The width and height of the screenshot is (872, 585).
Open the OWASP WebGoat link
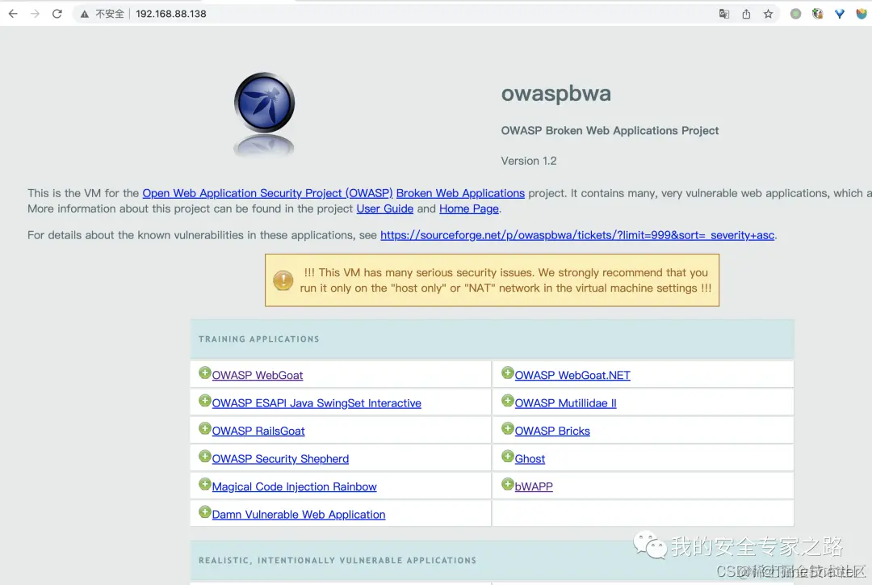pos(258,376)
